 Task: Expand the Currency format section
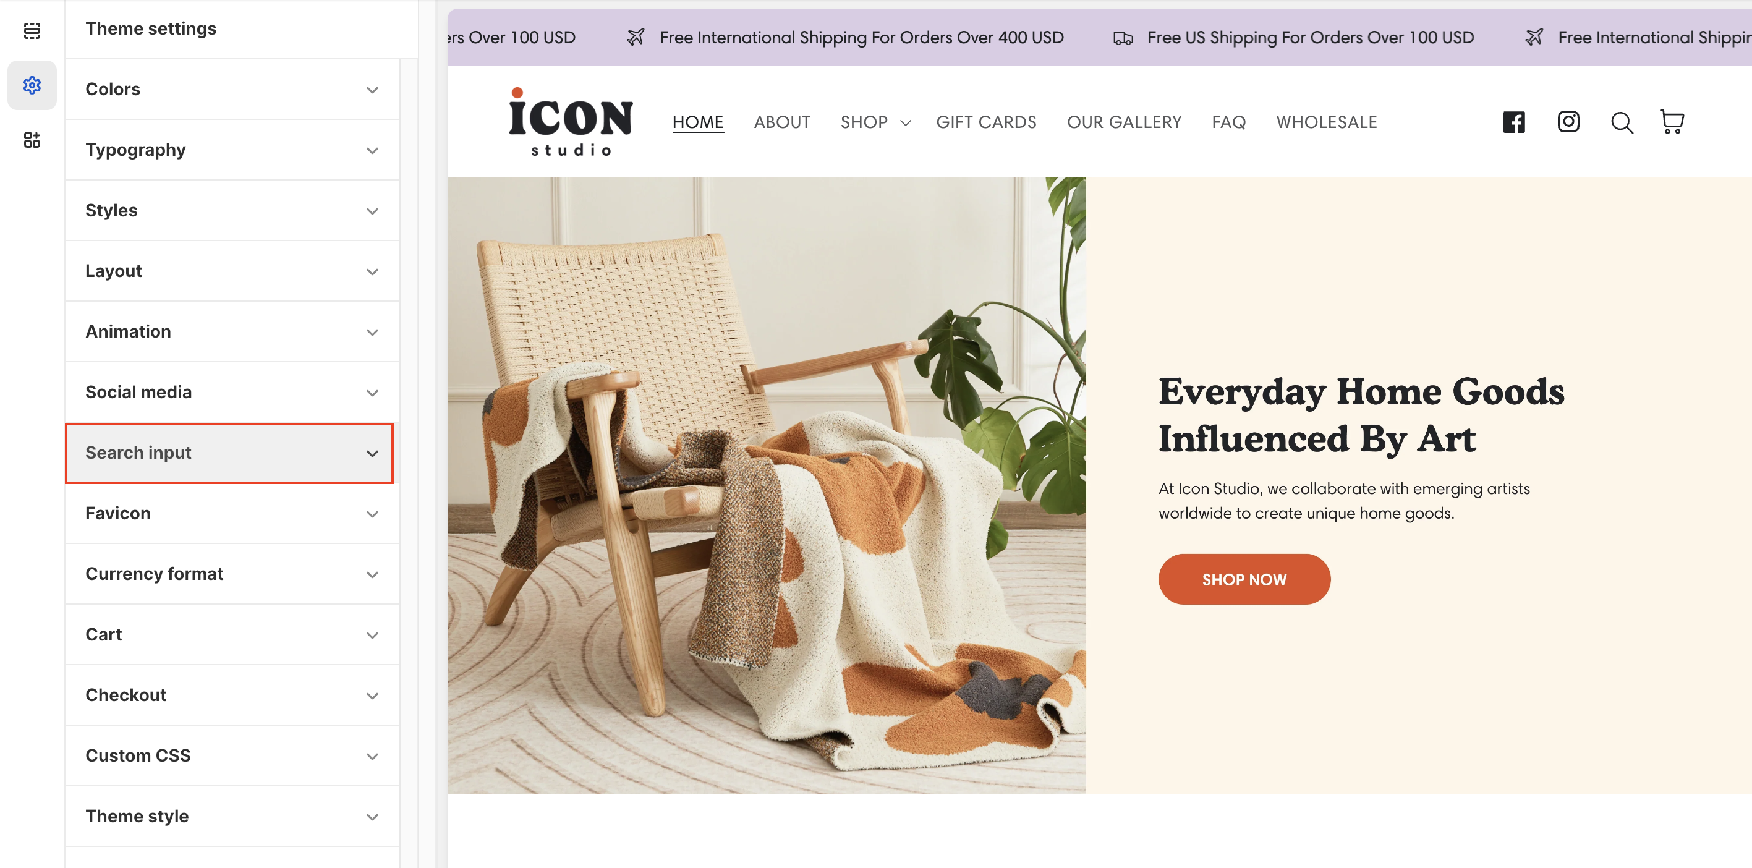(x=232, y=574)
